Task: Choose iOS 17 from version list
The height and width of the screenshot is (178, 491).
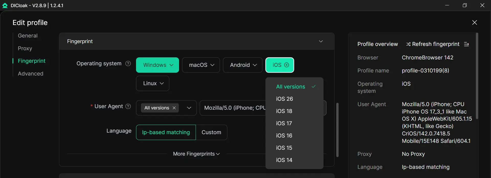Action: (284, 123)
